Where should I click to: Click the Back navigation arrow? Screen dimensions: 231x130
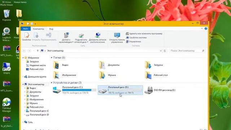pos(24,51)
